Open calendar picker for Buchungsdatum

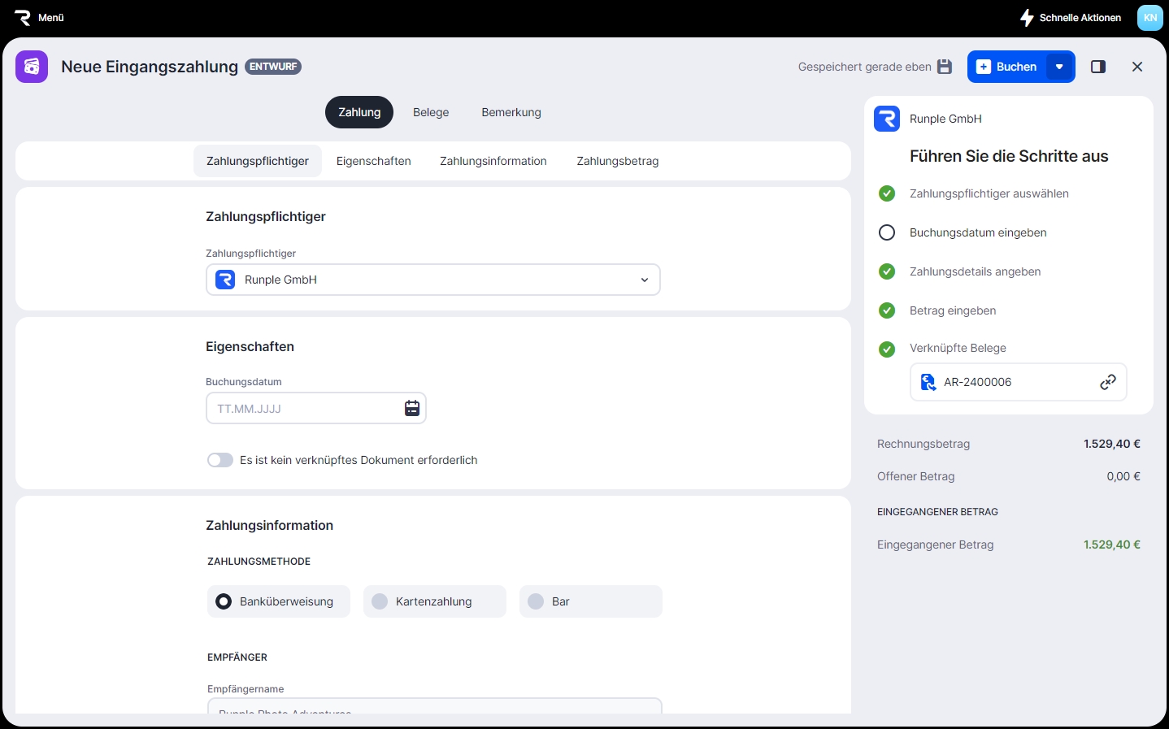(x=412, y=408)
